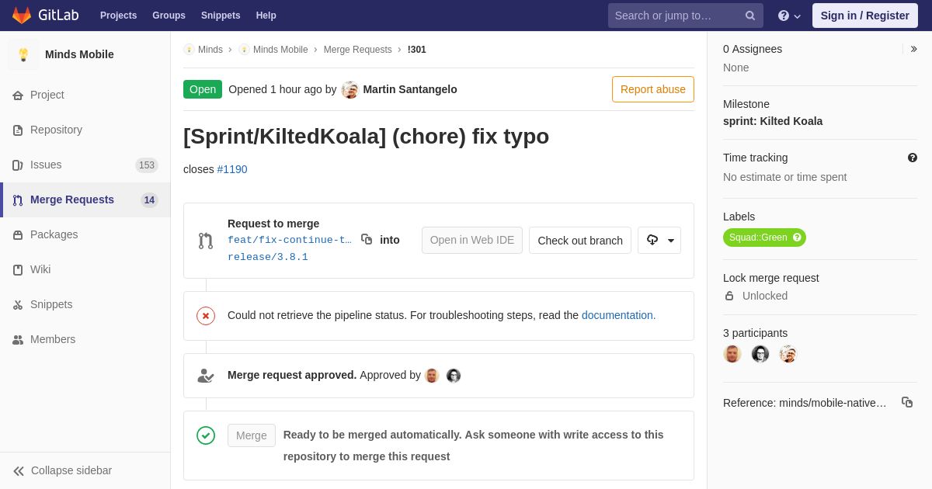Open source branch feat/fix-continue link
Screen dimensions: 932x489
coord(290,240)
